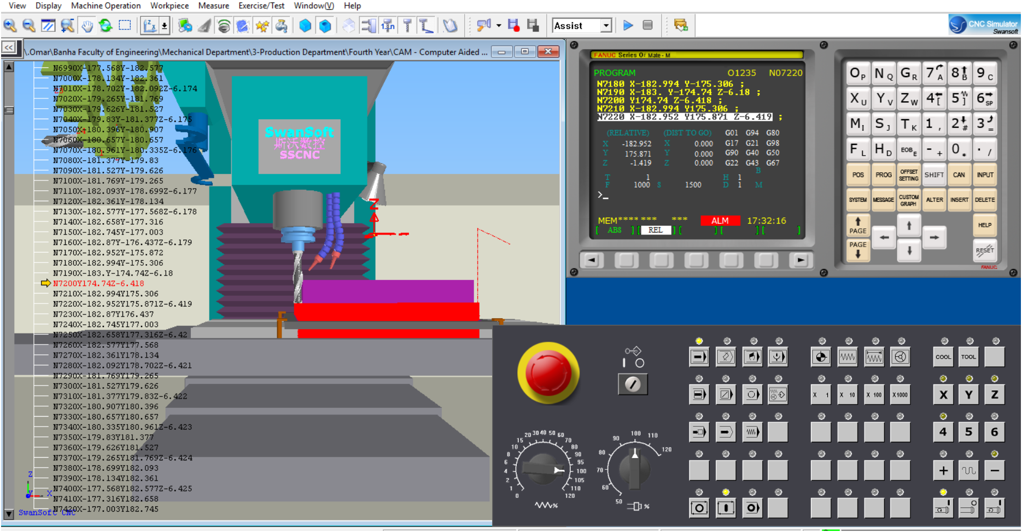Click the red record disk icon
The image size is (1022, 532).
point(513,26)
